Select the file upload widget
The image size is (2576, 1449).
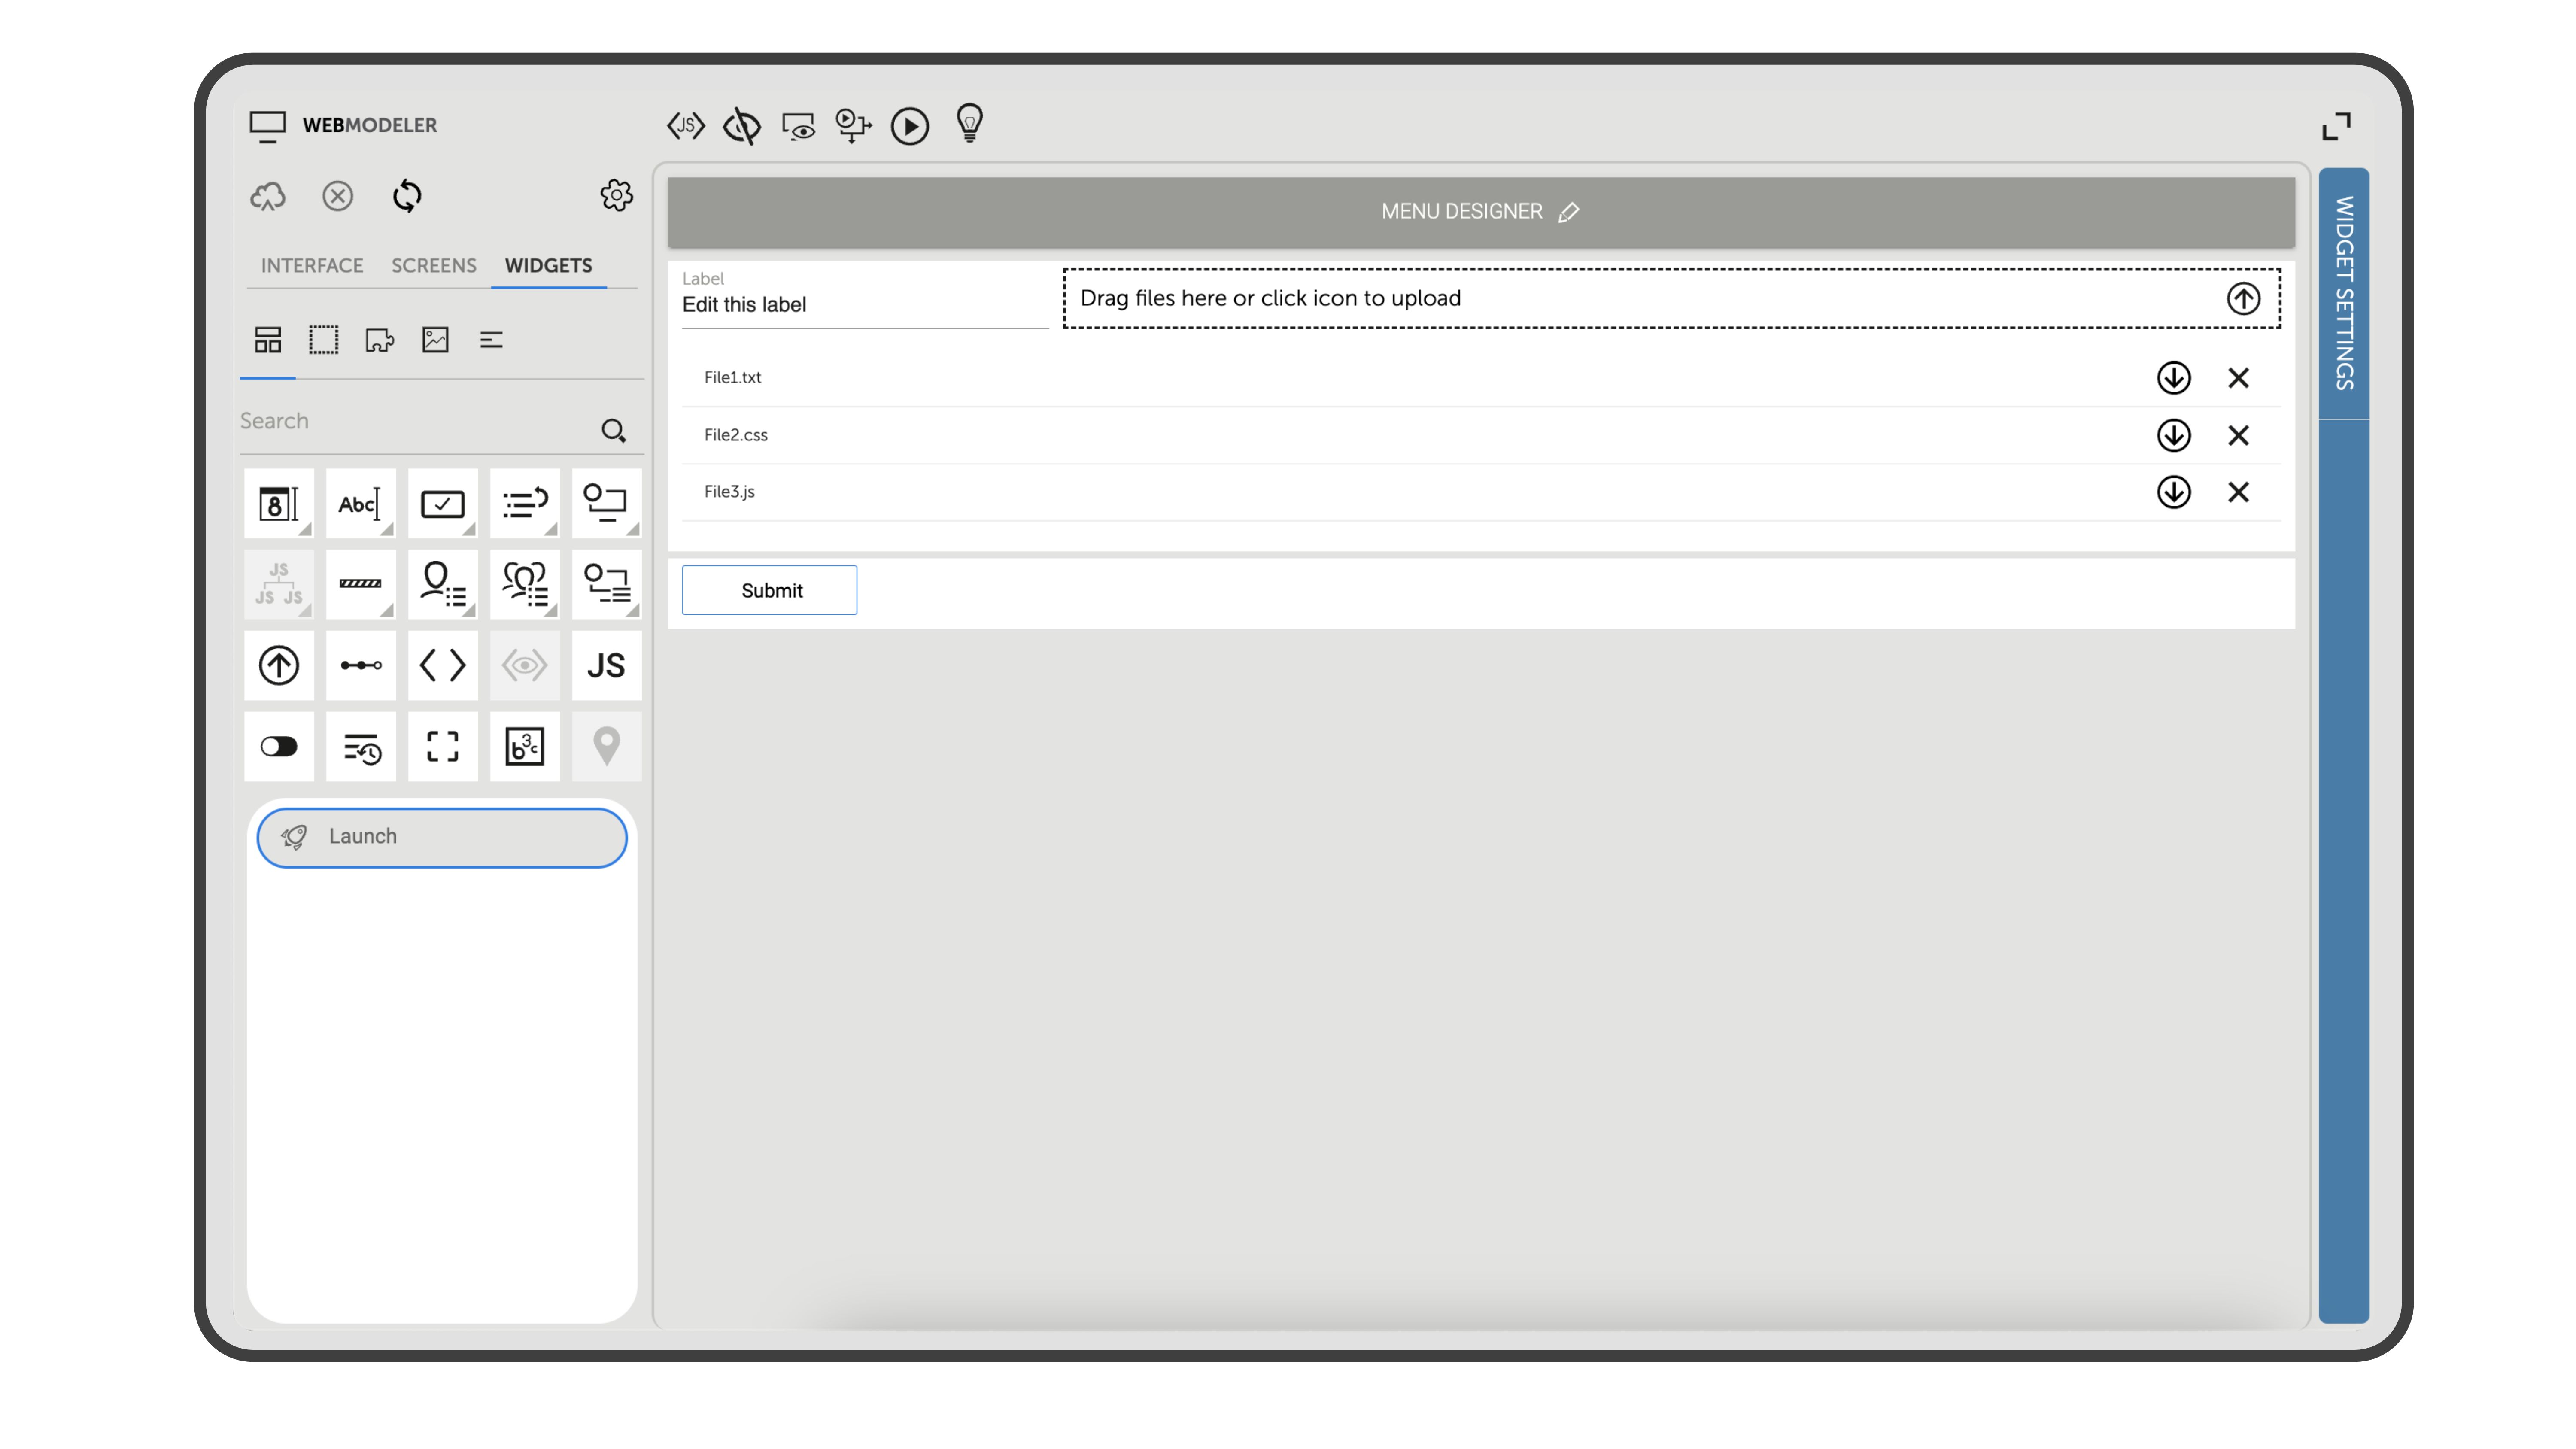278,665
